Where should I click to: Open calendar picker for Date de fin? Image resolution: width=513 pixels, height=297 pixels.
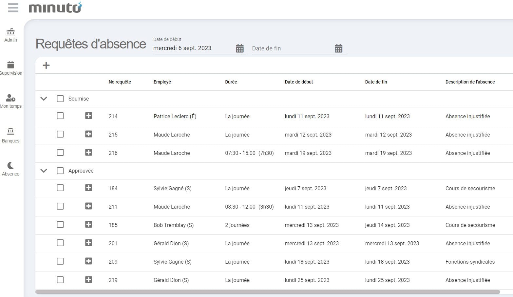(x=338, y=48)
